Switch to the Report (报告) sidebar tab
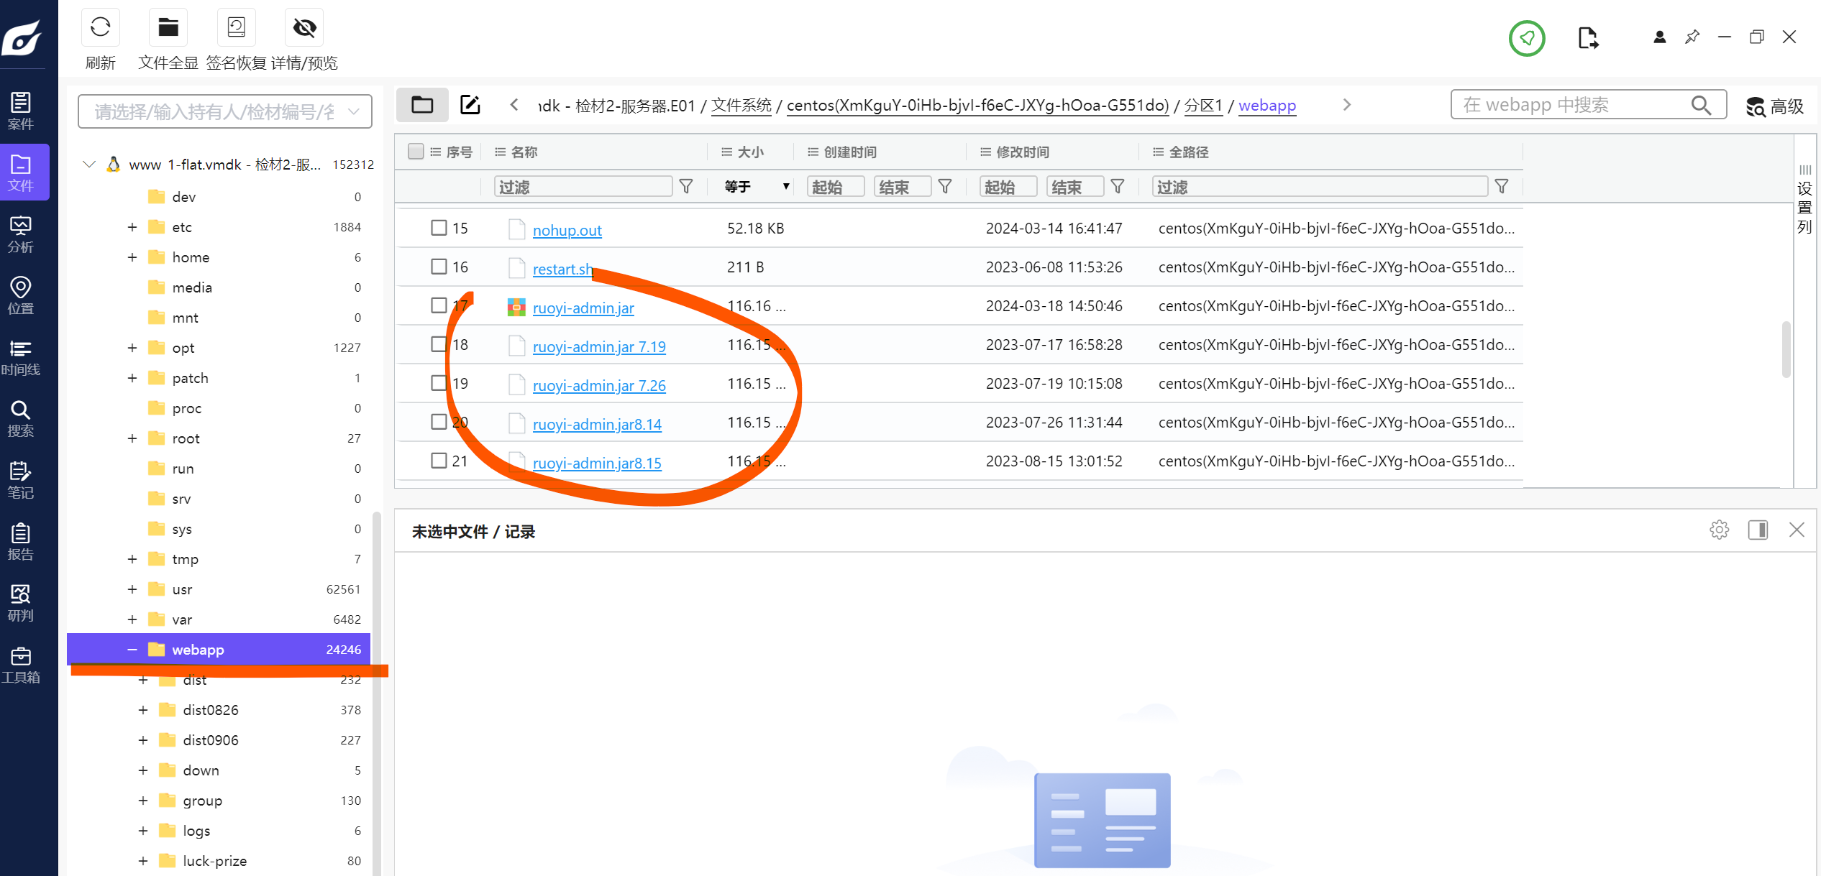The height and width of the screenshot is (876, 1821). [21, 542]
